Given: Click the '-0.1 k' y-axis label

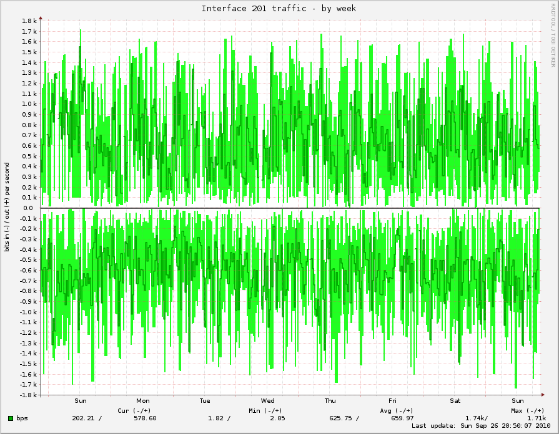Looking at the screenshot, I should coord(28,219).
